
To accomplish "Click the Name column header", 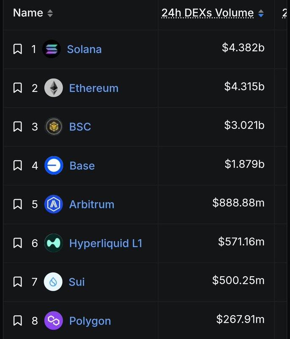I will [x=28, y=13].
